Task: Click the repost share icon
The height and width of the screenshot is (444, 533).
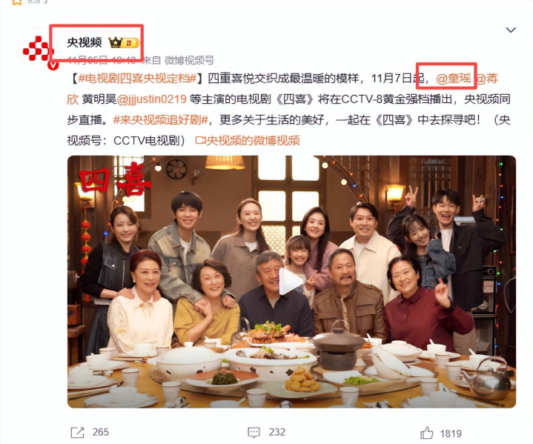Action: tap(78, 432)
